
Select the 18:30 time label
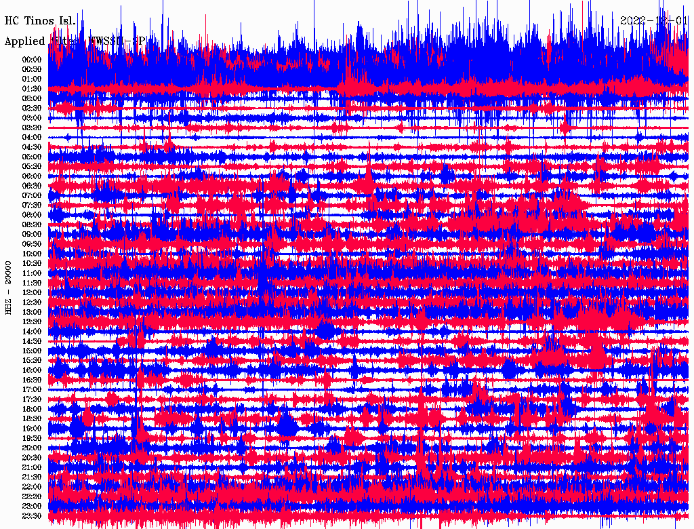tap(32, 419)
